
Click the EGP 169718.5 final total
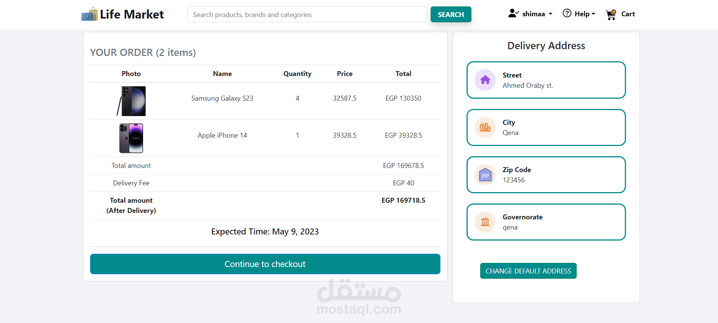[403, 200]
